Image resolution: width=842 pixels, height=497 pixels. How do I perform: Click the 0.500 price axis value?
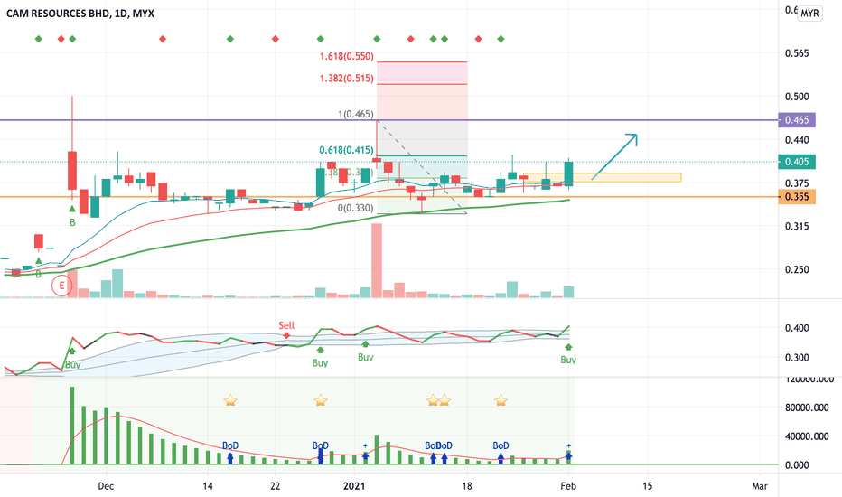797,97
